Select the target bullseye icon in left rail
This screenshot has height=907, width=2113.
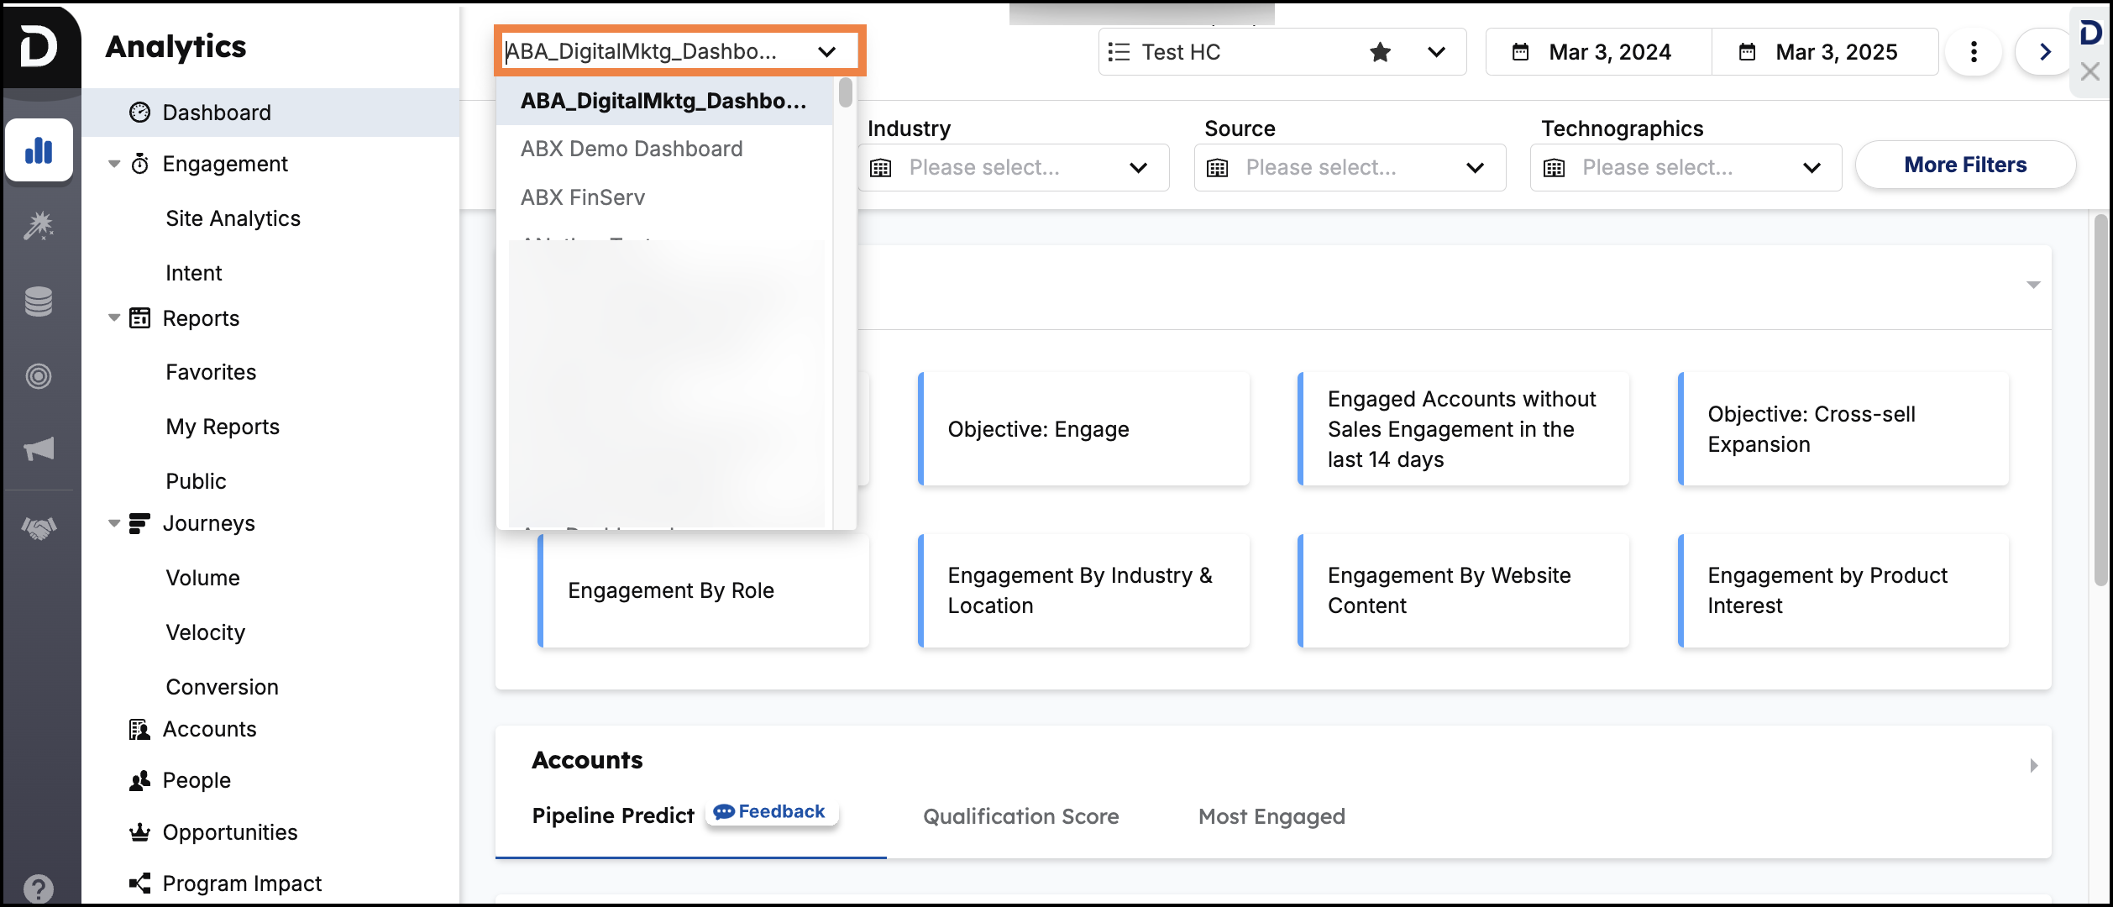39,375
